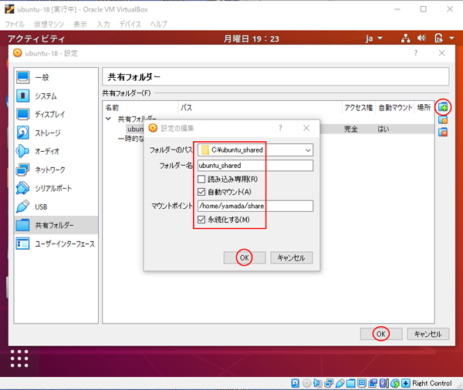Click the はい auto-mount cell

tap(384, 129)
